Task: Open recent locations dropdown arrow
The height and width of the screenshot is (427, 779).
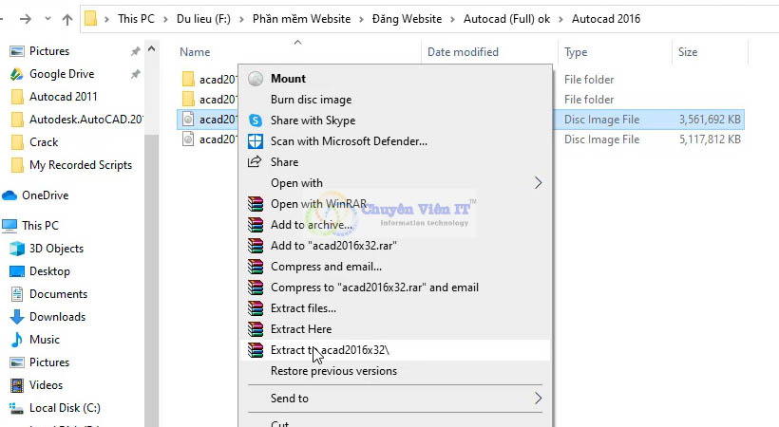Action: [47, 18]
